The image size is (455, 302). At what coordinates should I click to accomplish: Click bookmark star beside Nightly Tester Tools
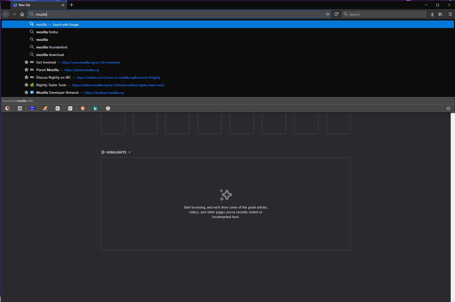(x=26, y=85)
